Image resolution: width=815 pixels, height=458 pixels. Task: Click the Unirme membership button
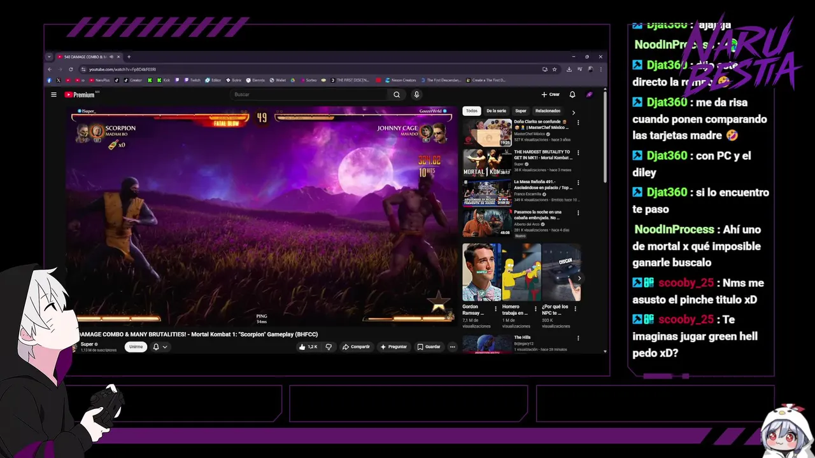136,347
